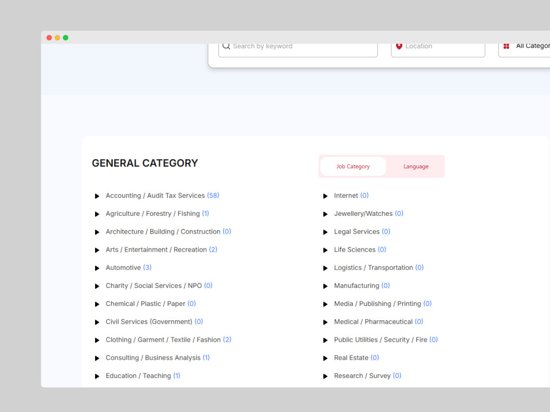Expand arrow beside Research / Survey
This screenshot has height=412, width=550.
[325, 376]
